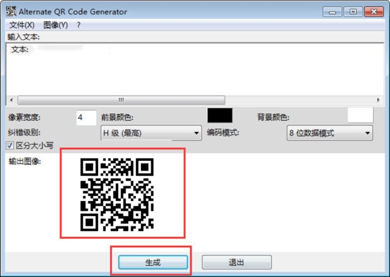390x277 pixels.
Task: Open the ? help menu
Action: [x=79, y=25]
